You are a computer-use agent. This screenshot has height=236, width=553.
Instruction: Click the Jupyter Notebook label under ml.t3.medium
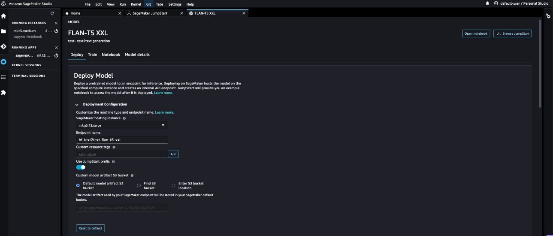click(x=28, y=37)
